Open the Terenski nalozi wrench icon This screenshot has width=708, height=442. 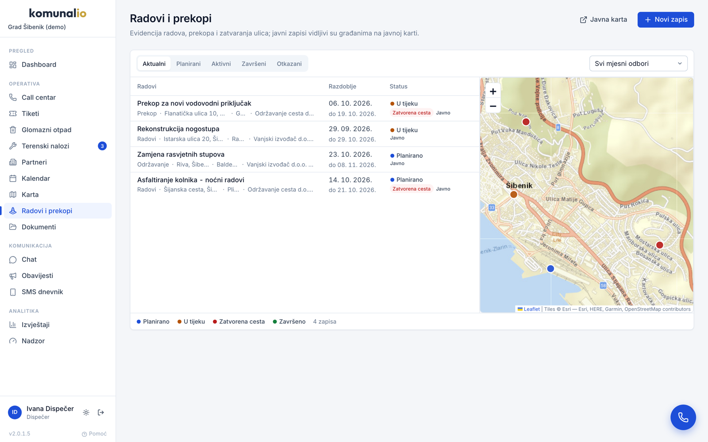click(13, 146)
